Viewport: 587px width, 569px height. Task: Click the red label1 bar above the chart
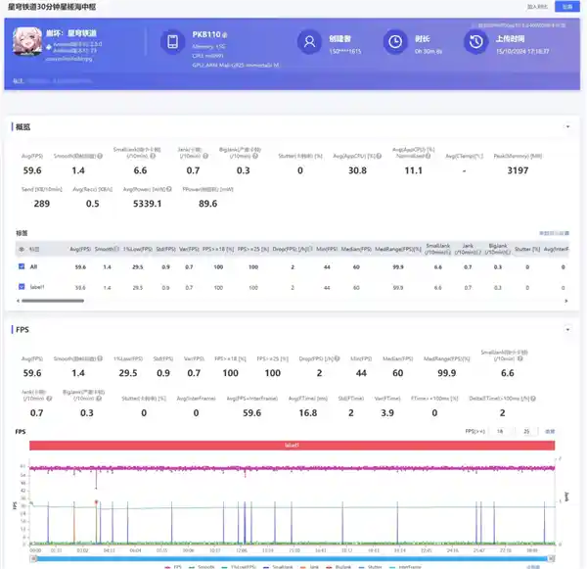pyautogui.click(x=292, y=446)
